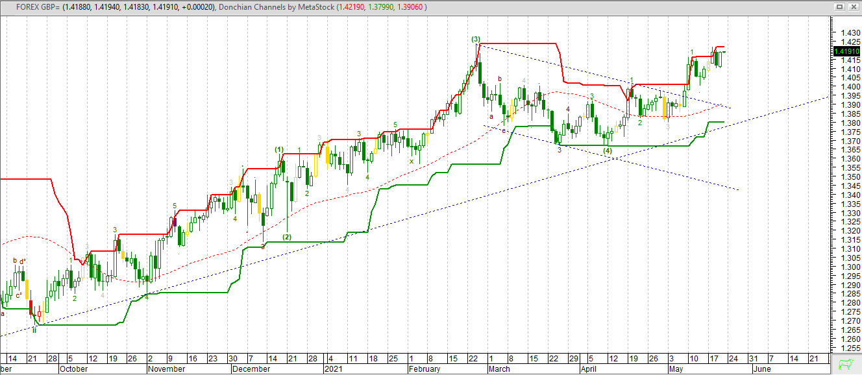Screen dimensions: 862x375
Task: Click the purple b annotation in March
Action: 499,79
